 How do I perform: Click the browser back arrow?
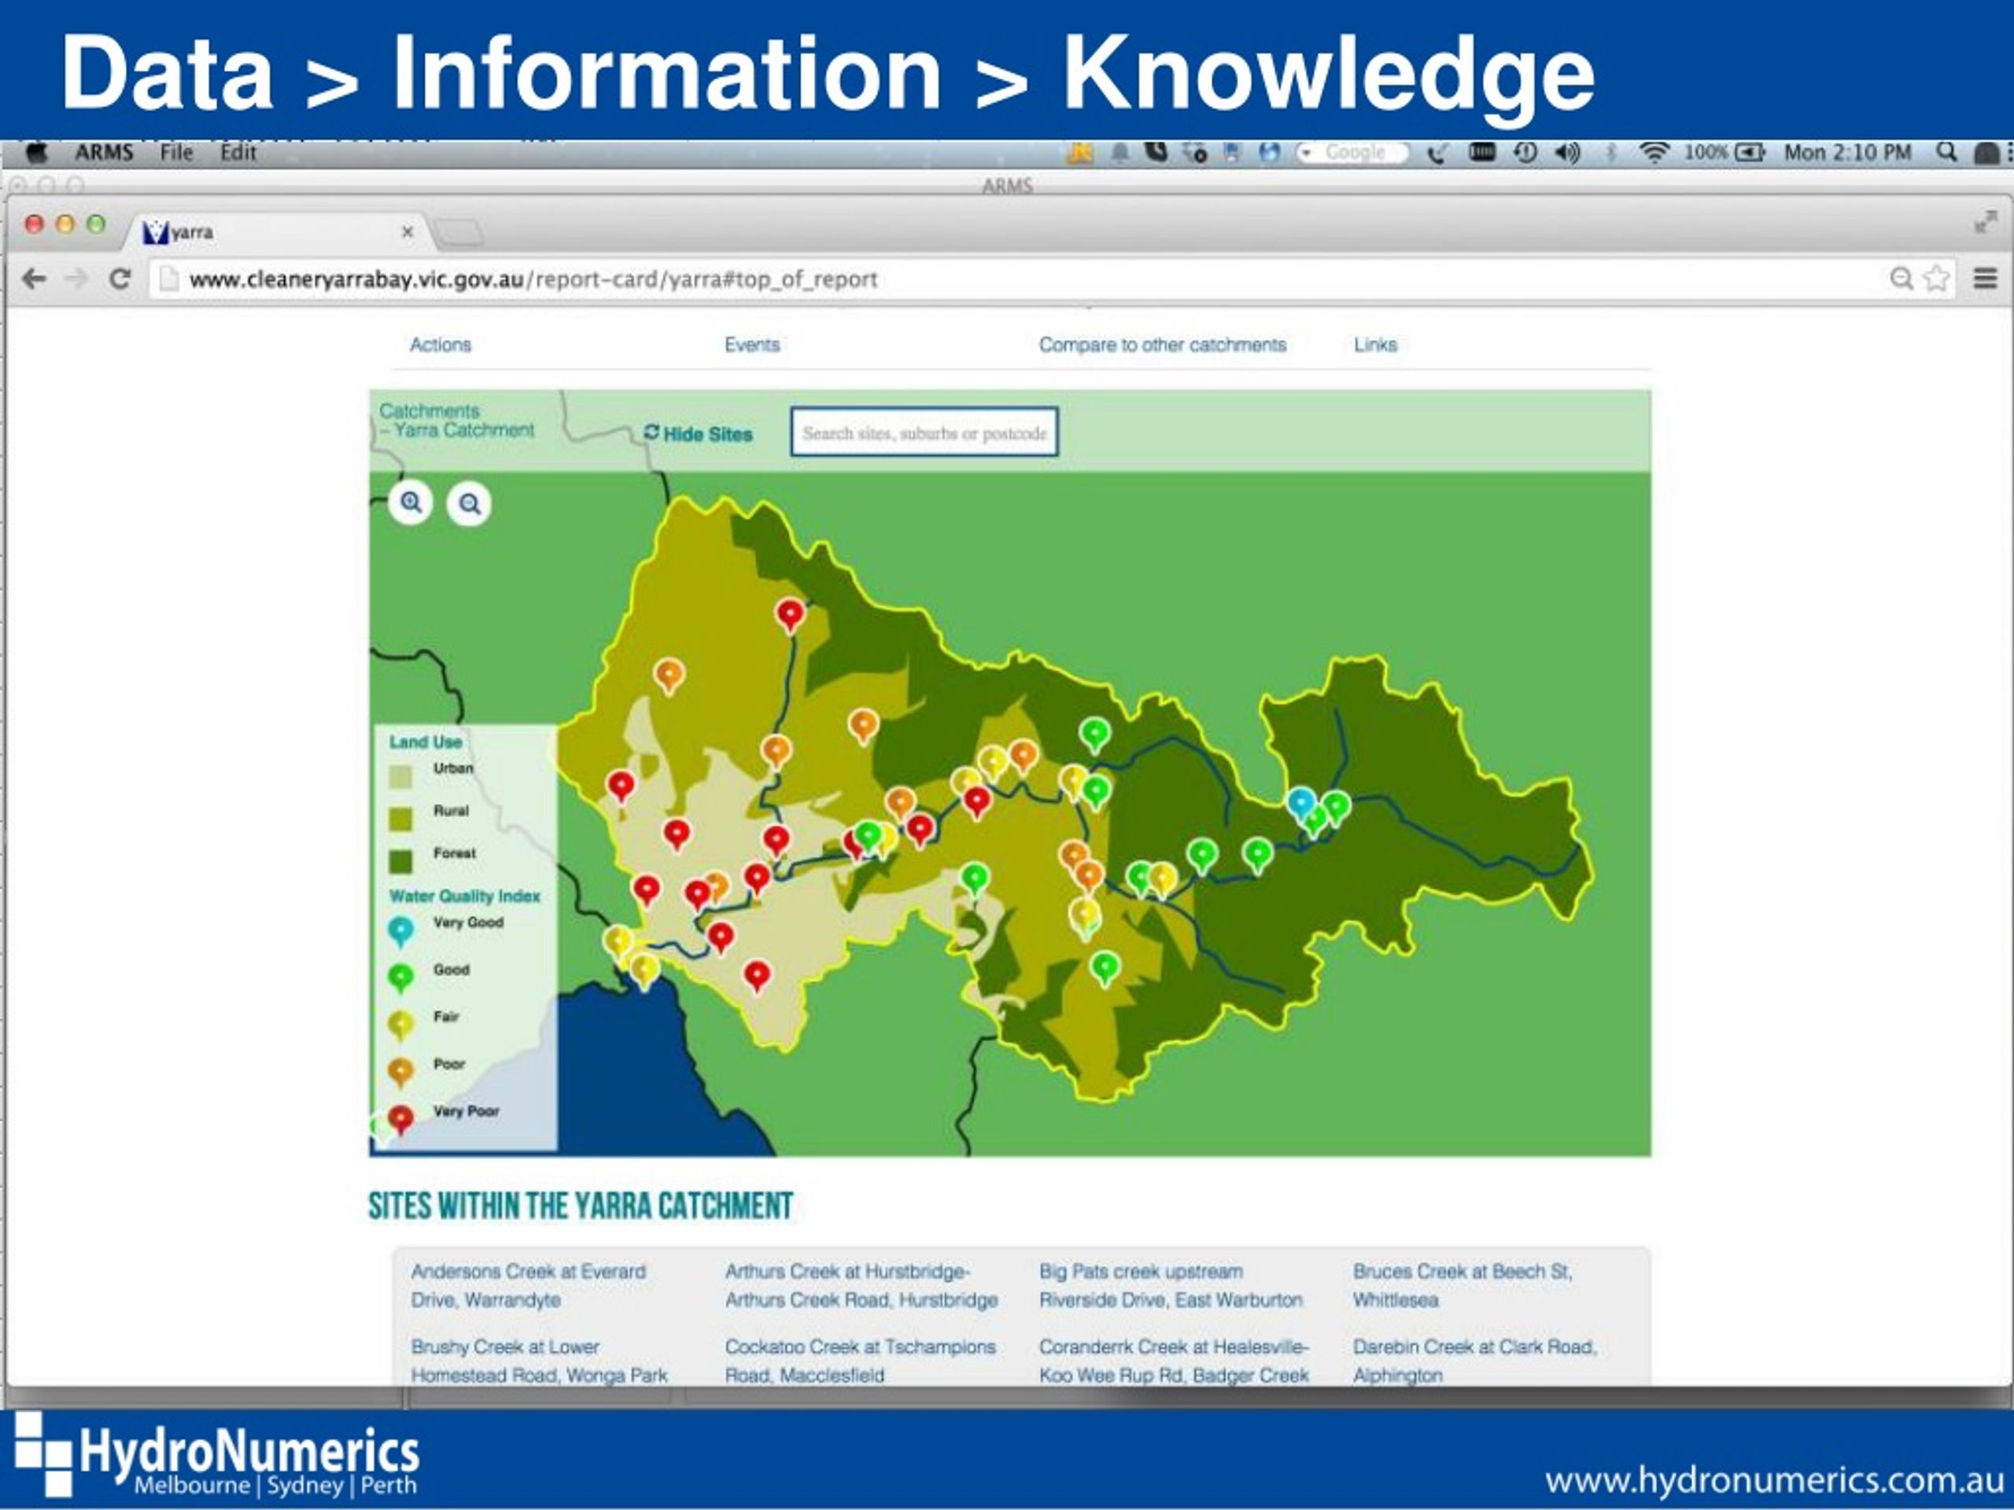35,278
